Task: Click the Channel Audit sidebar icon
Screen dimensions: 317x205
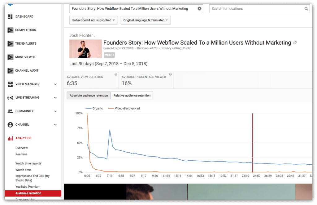Action: pyautogui.click(x=10, y=71)
